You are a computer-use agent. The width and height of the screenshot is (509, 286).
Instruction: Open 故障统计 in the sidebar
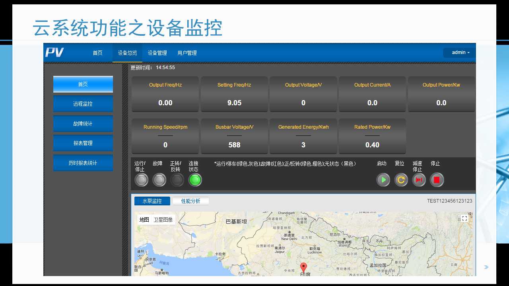[x=83, y=124]
